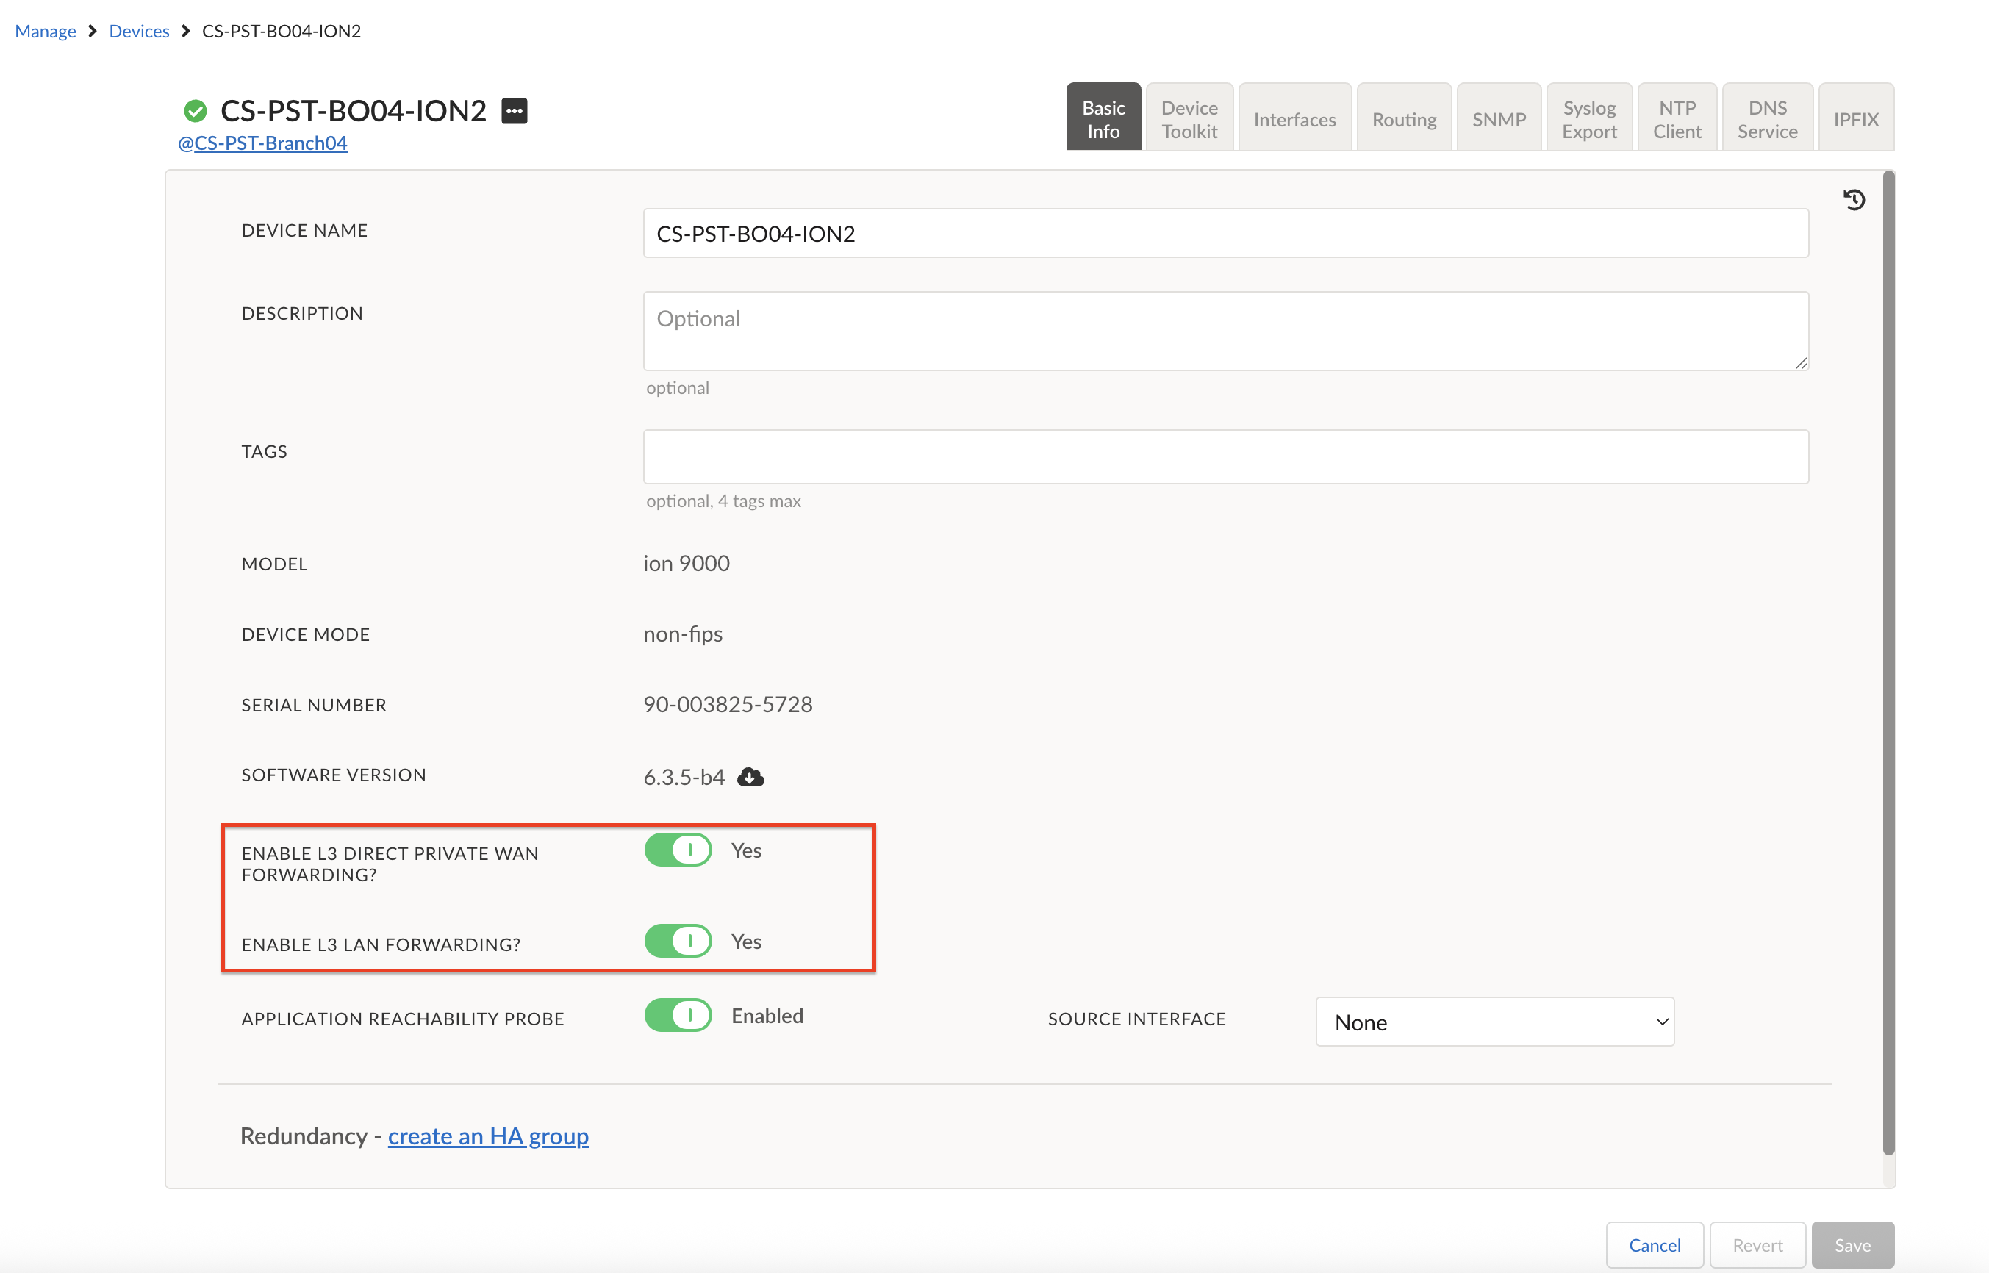Open the Source Interface dropdown
This screenshot has width=1989, height=1273.
tap(1494, 1022)
